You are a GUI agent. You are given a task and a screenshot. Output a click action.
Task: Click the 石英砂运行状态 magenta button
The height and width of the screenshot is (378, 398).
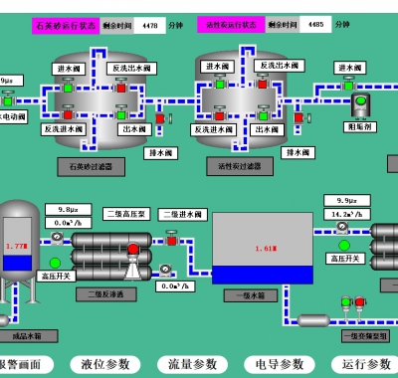(x=66, y=26)
